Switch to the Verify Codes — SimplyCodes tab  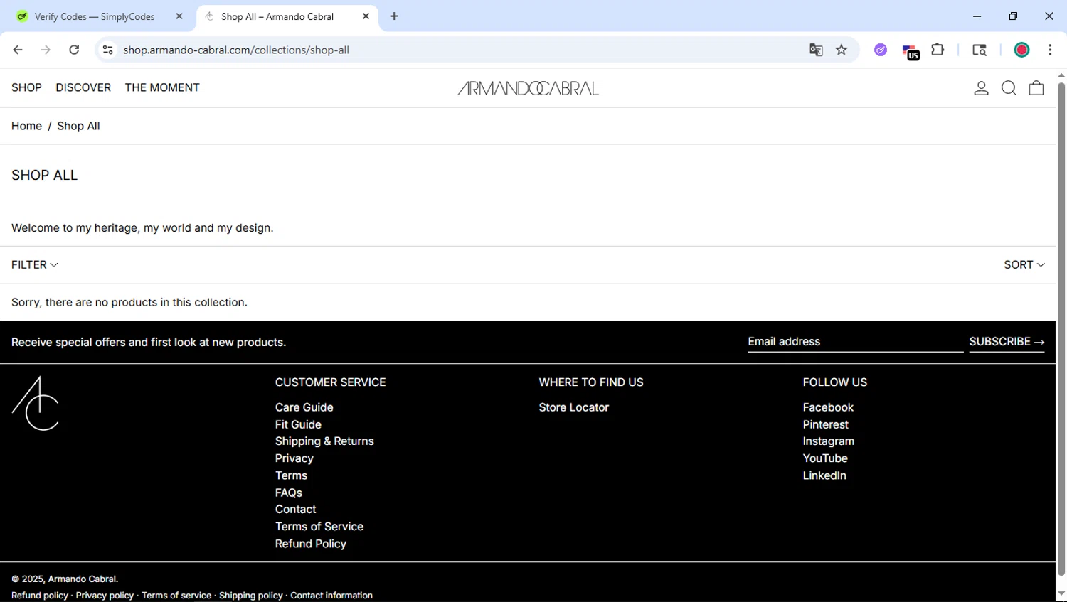[95, 16]
